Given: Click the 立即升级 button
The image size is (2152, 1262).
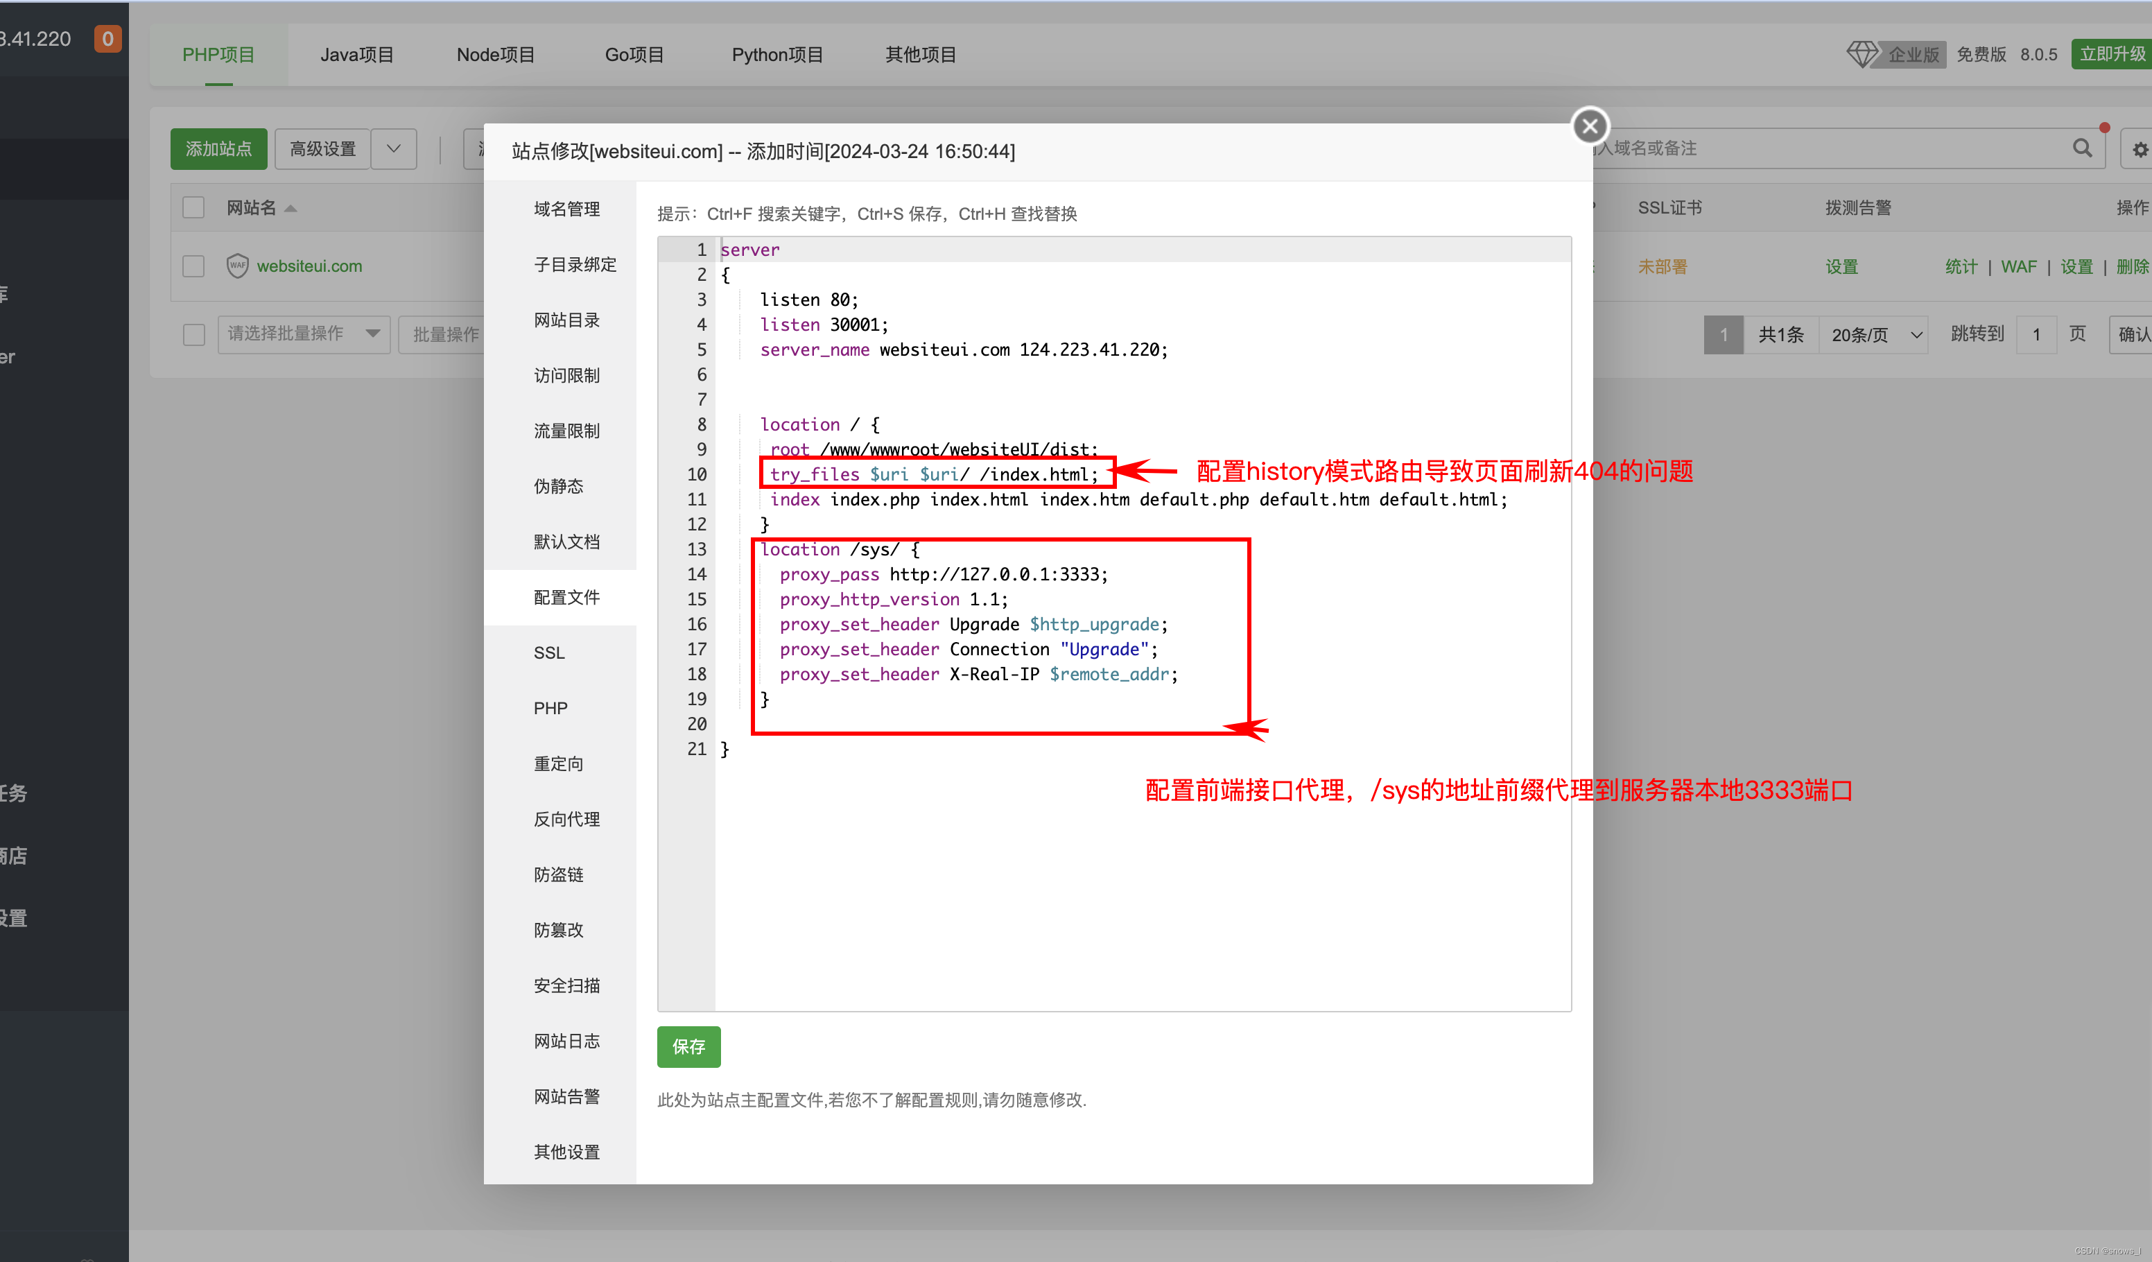Looking at the screenshot, I should point(2112,55).
